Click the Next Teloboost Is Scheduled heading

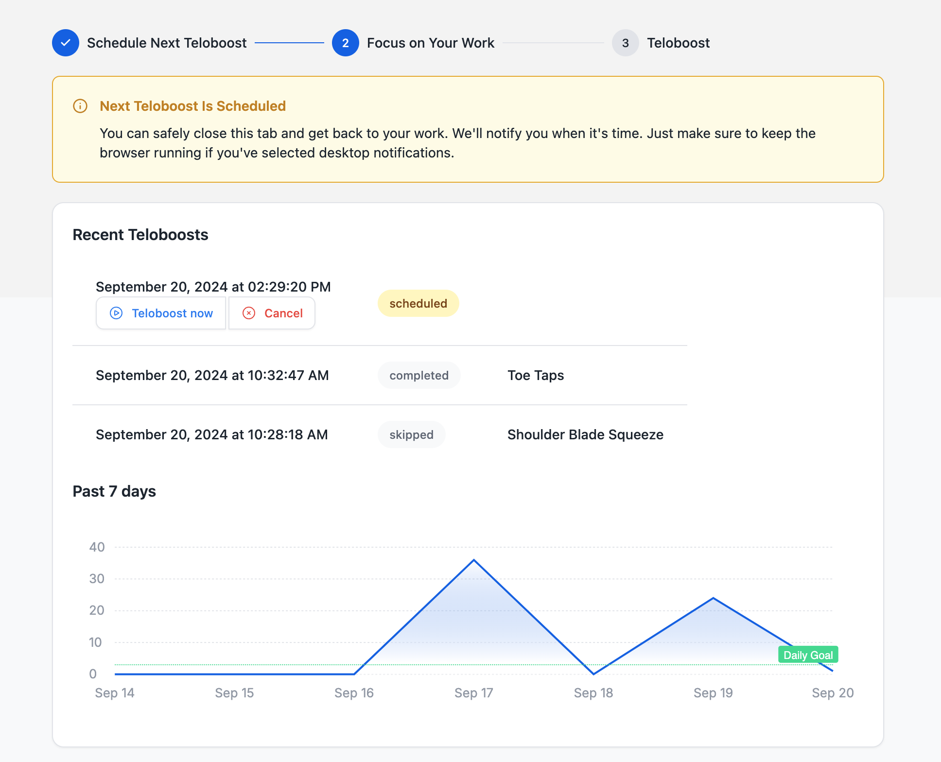[x=192, y=106]
